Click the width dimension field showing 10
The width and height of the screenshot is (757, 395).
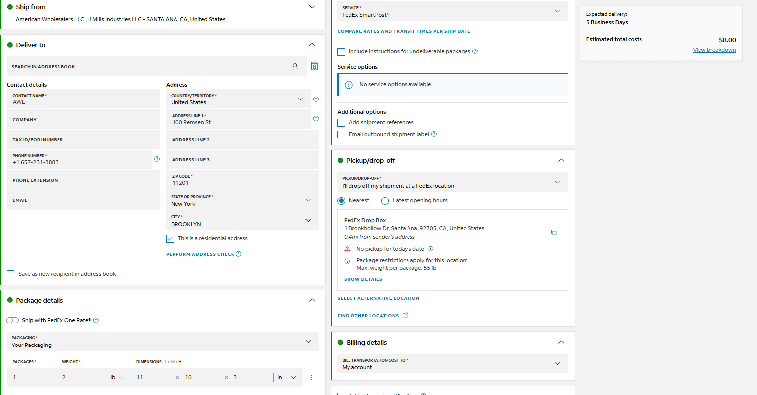[x=202, y=377]
